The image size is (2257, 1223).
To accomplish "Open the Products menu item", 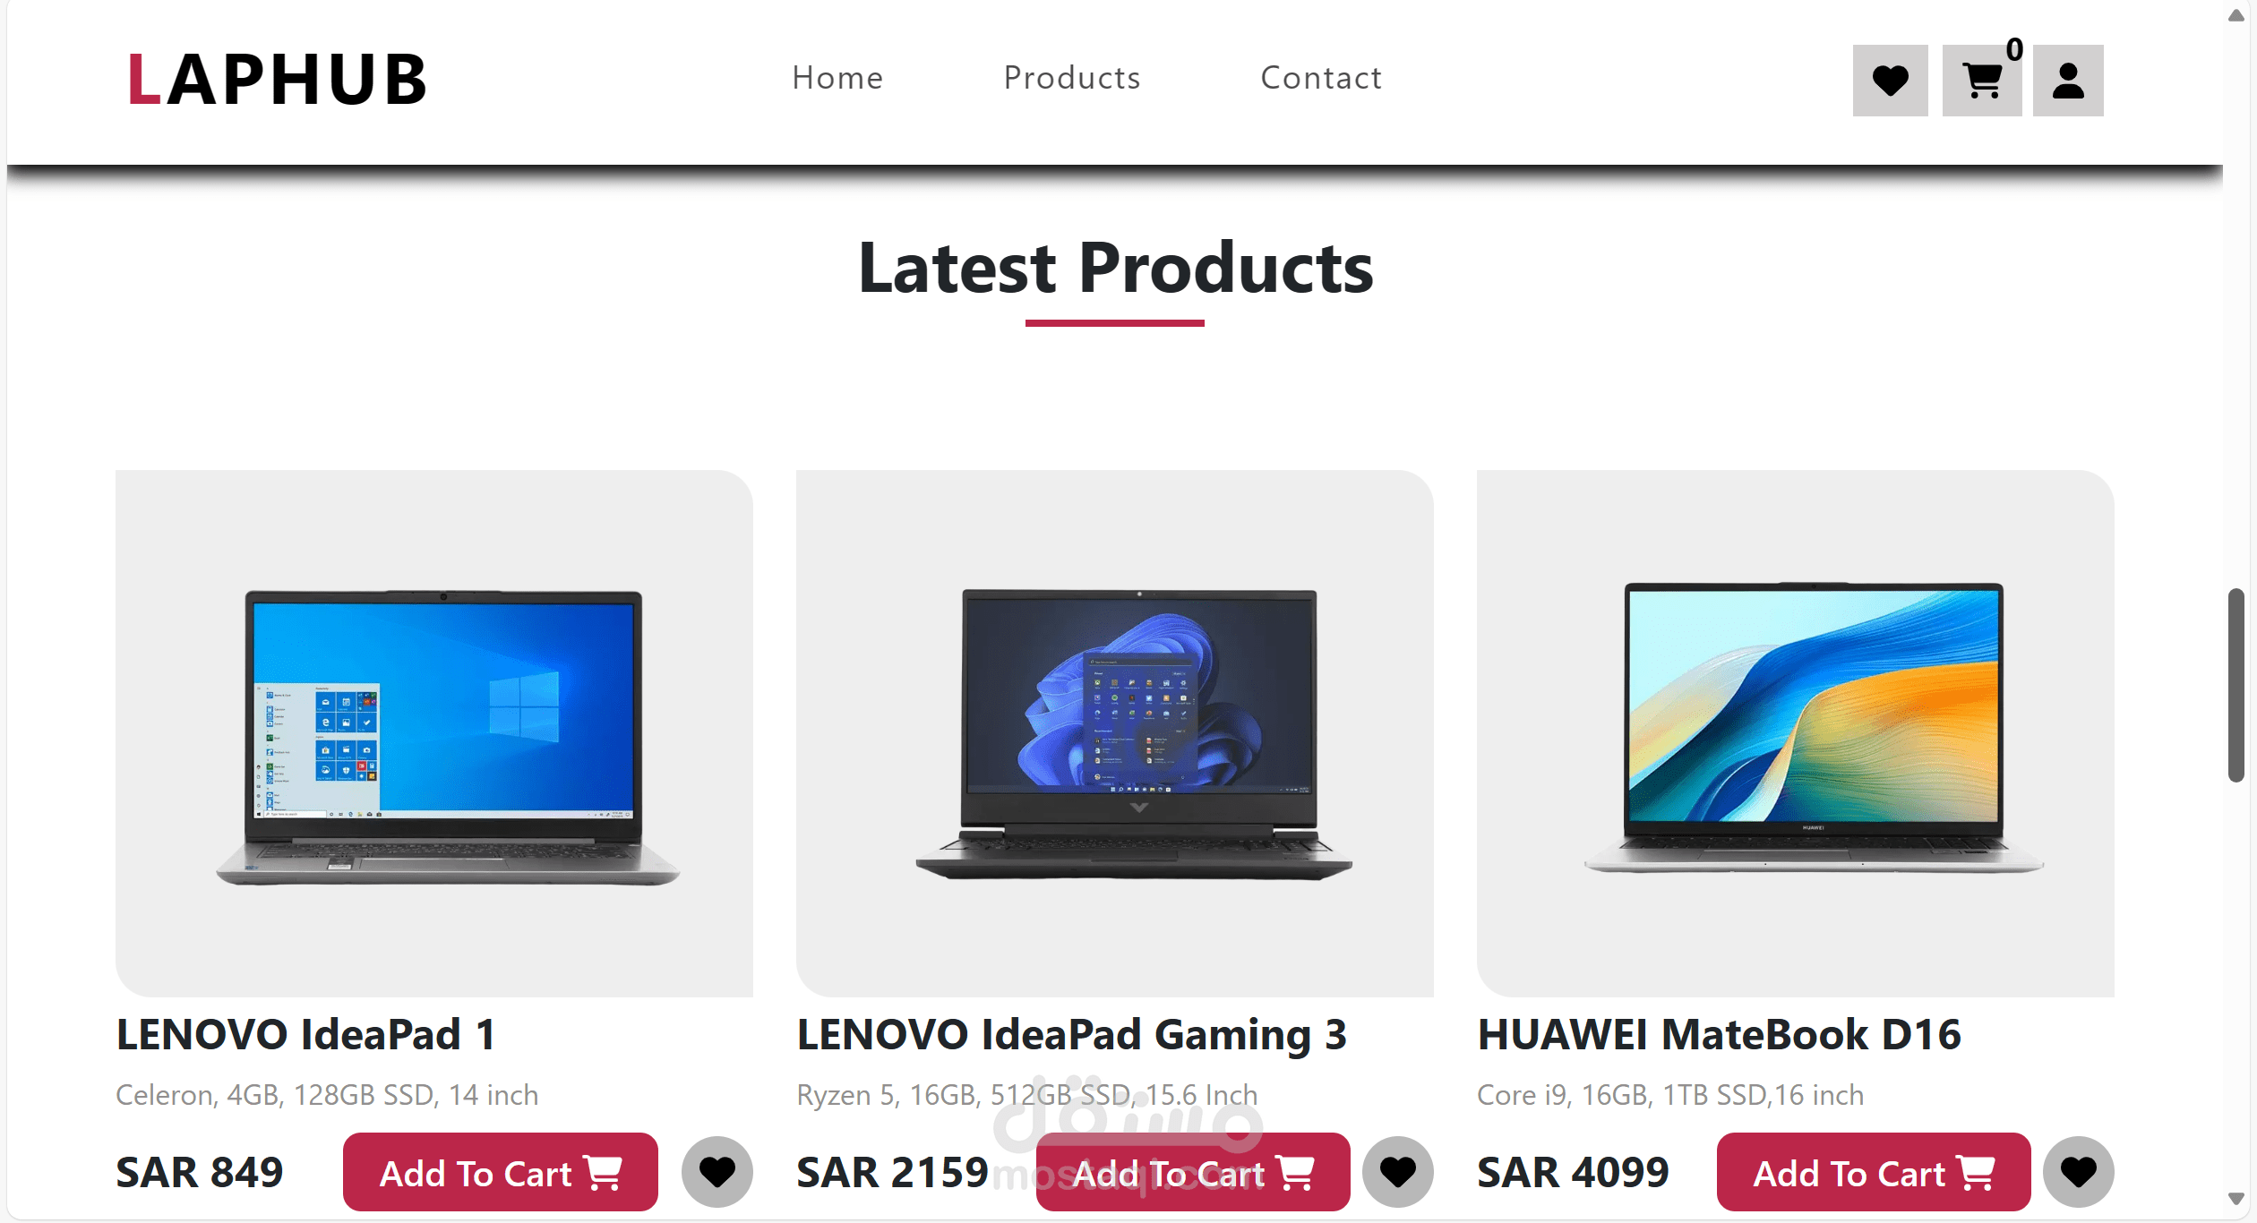I will click(1072, 78).
